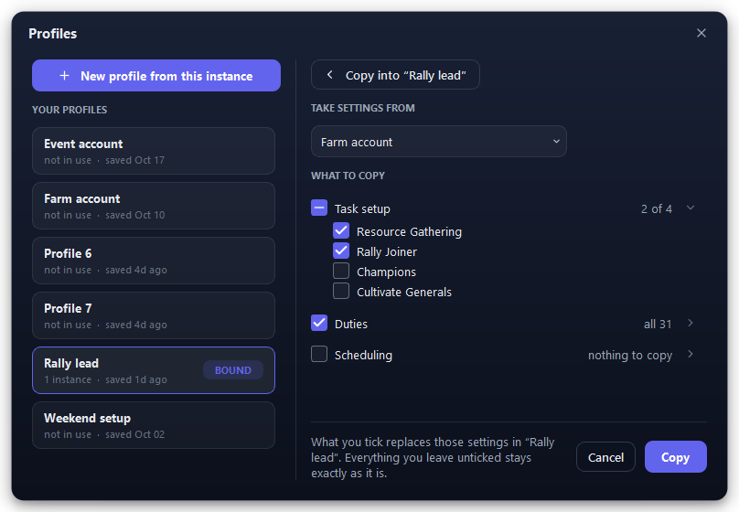Untick the Duties checkbox

click(x=319, y=323)
